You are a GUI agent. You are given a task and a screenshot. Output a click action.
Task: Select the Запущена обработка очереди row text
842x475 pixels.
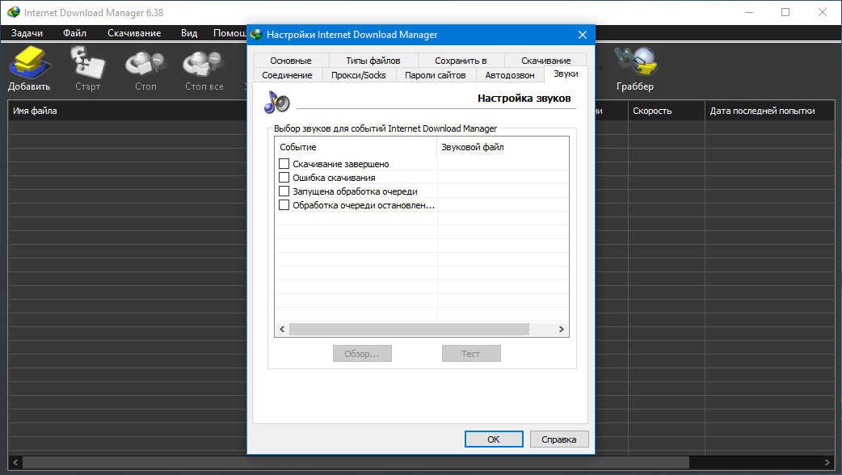pos(355,191)
